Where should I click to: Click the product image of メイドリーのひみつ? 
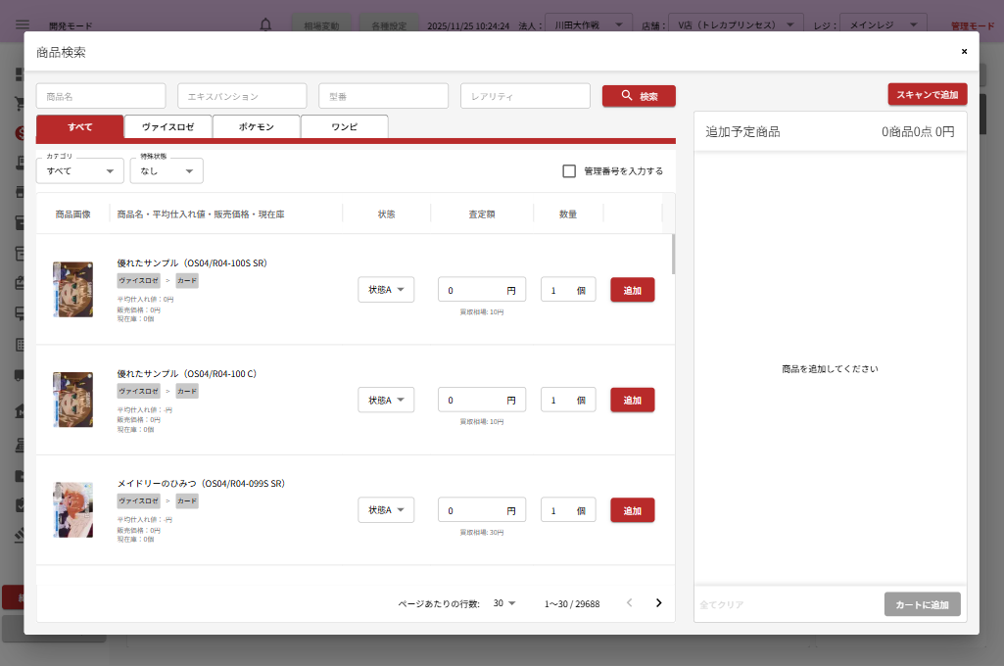[72, 509]
